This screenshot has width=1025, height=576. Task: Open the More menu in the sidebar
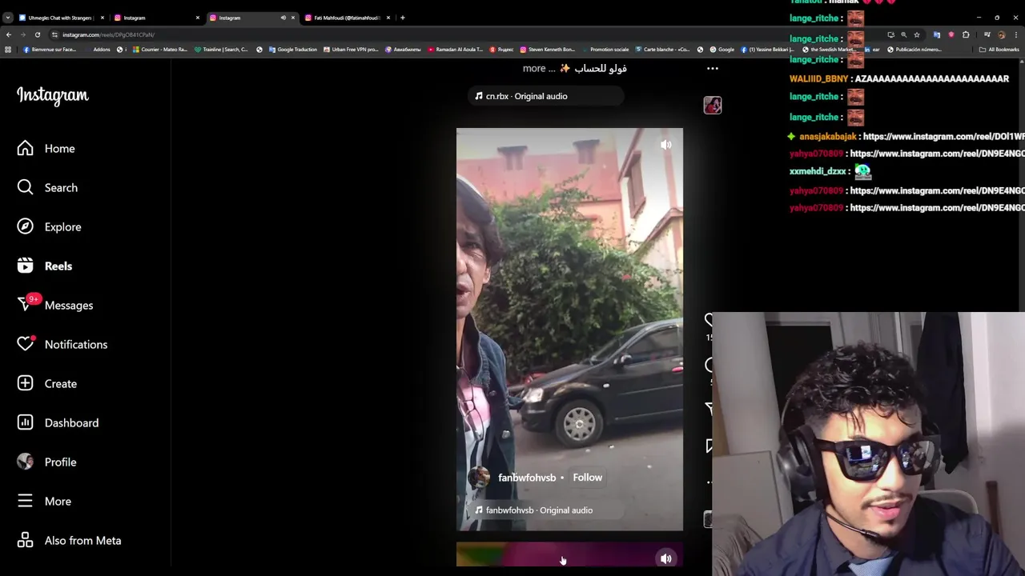click(x=44, y=501)
